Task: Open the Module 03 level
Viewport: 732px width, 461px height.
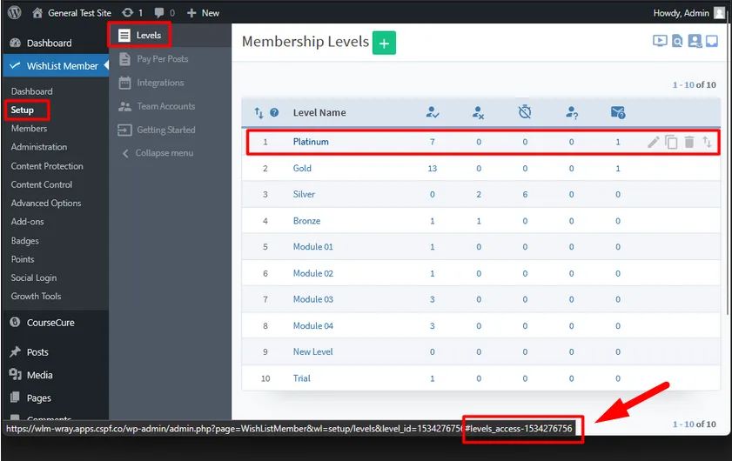Action: pos(312,299)
